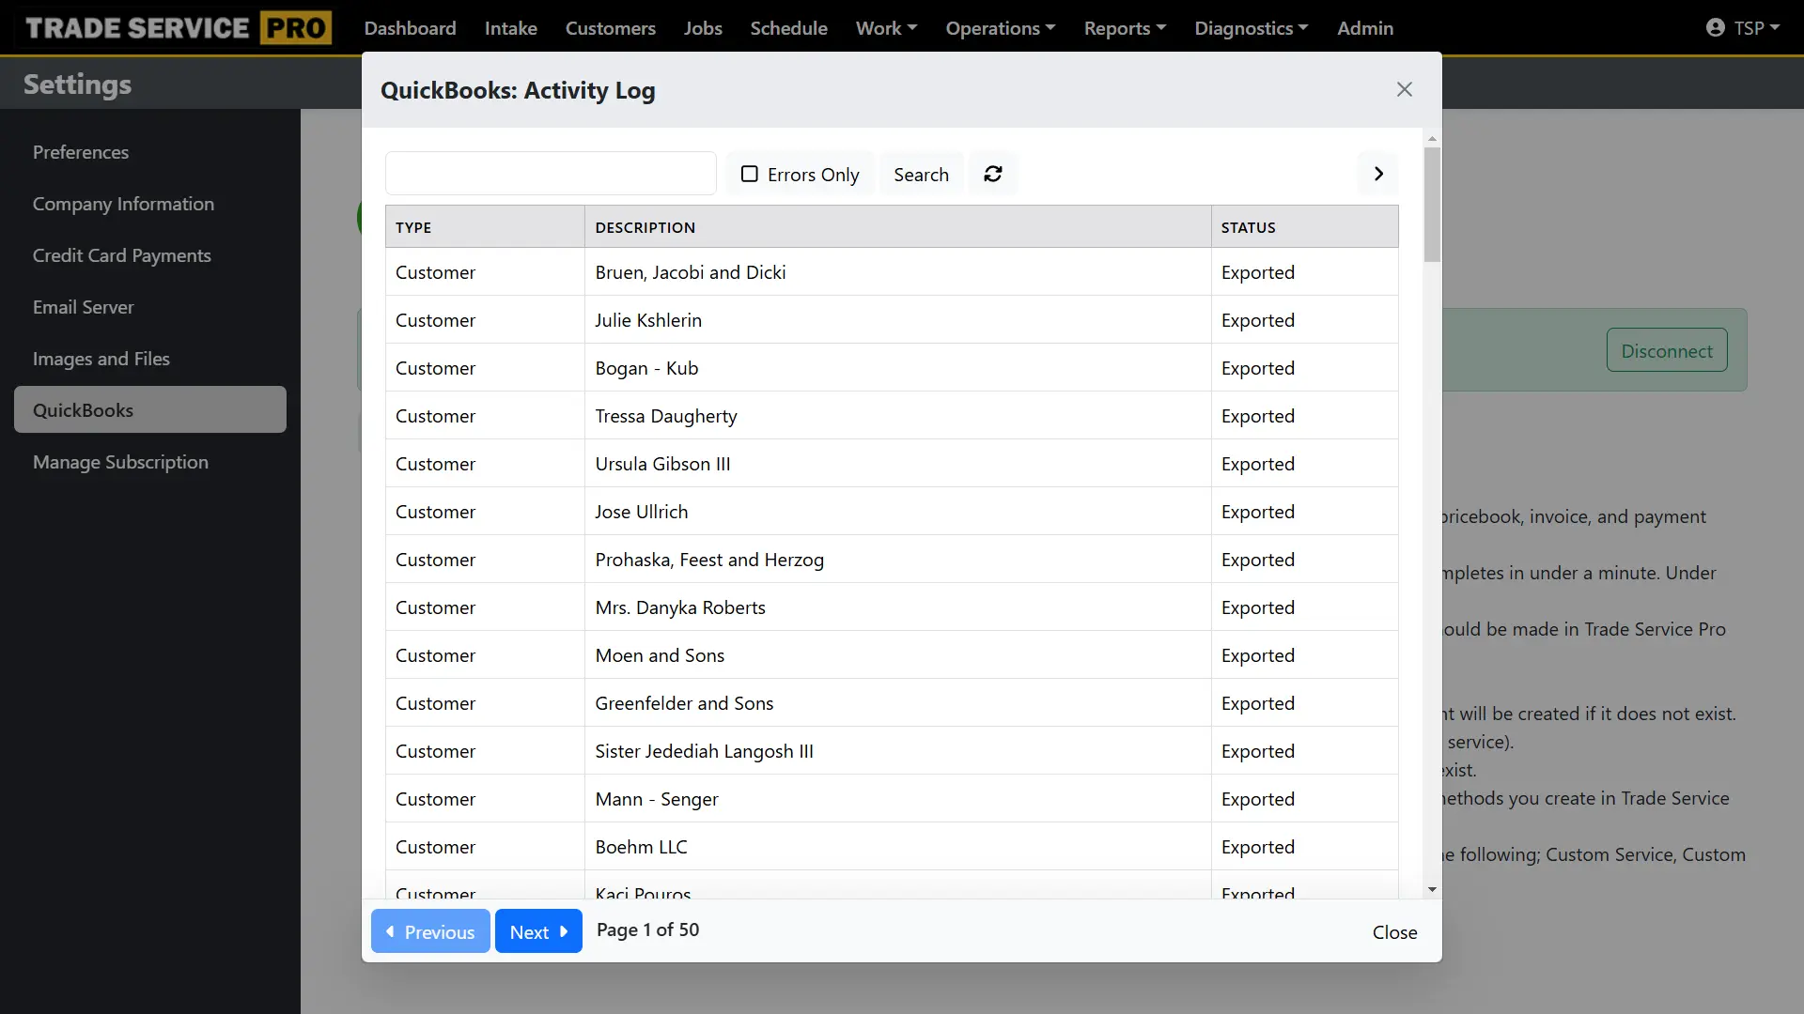Open the Operations dropdown menu
1804x1014 pixels.
(1000, 28)
